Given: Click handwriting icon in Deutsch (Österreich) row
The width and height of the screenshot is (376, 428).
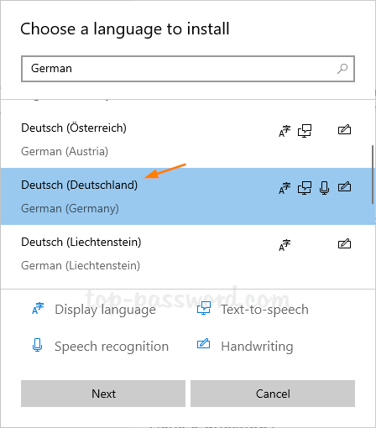Looking at the screenshot, I should pos(344,130).
